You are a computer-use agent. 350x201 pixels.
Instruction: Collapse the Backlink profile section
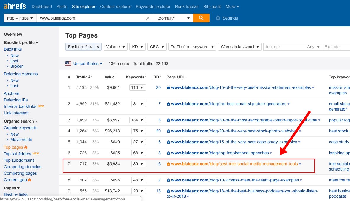coord(21,43)
